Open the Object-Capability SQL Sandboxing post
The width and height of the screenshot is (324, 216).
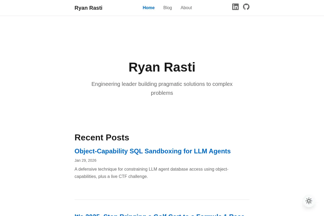(153, 151)
